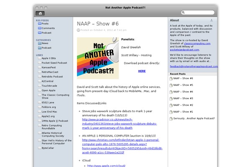Click the Not Another Apple Podcast artwork
The height and width of the screenshot is (167, 251).
click(x=98, y=58)
